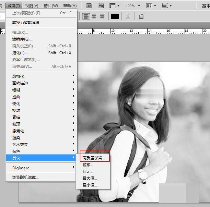Open Mini Bridge via the Mb icon

coord(101,6)
